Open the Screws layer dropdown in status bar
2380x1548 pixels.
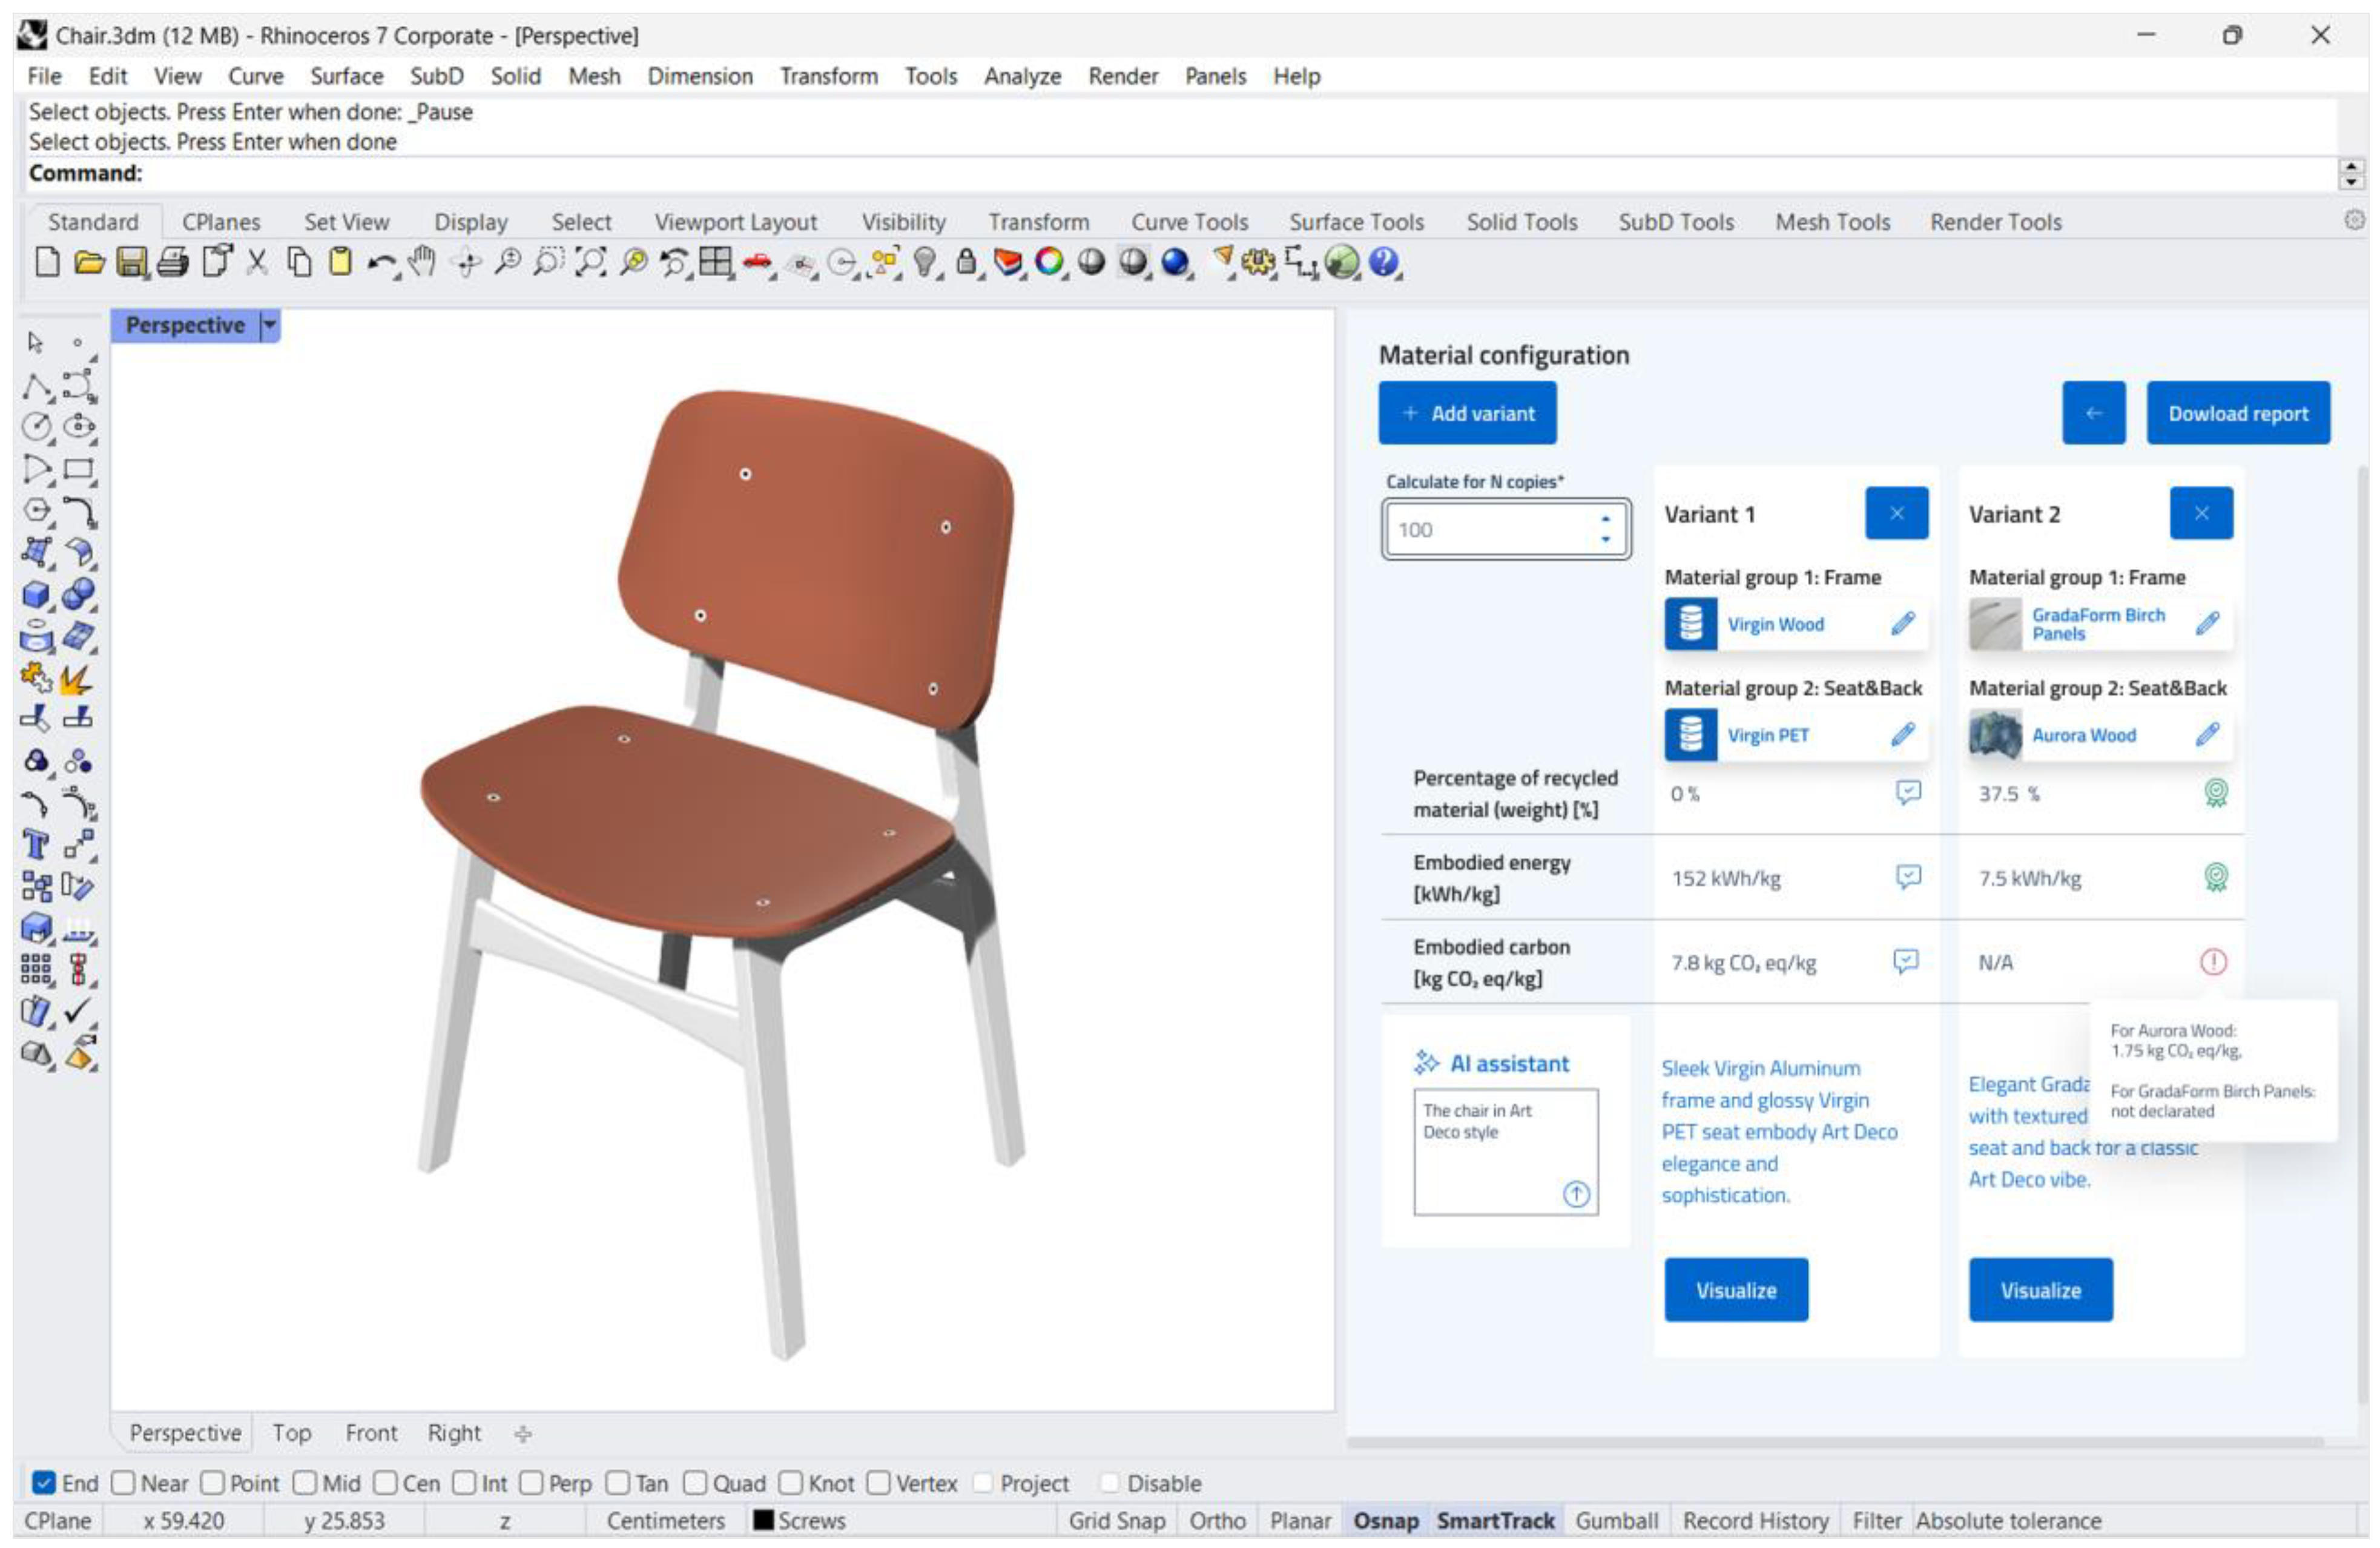click(x=800, y=1520)
